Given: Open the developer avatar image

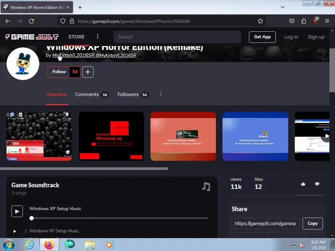Looking at the screenshot, I should pos(23,64).
